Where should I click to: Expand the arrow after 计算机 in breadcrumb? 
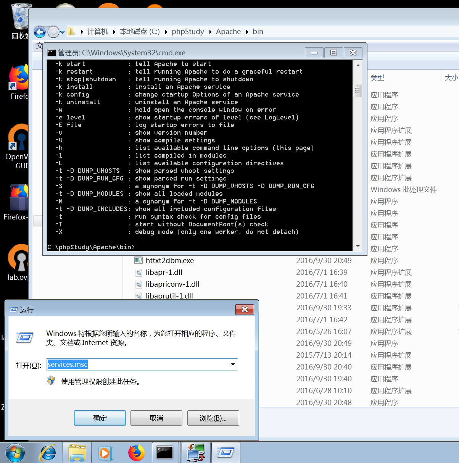[114, 32]
